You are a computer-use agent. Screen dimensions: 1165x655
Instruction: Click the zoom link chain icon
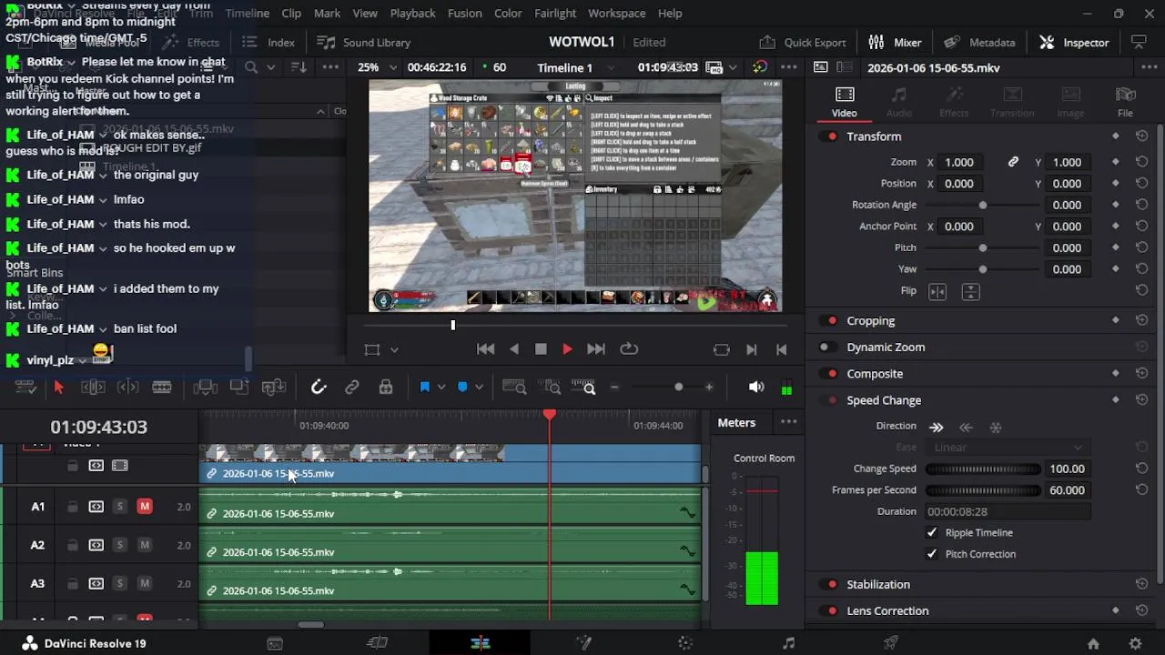1013,162
